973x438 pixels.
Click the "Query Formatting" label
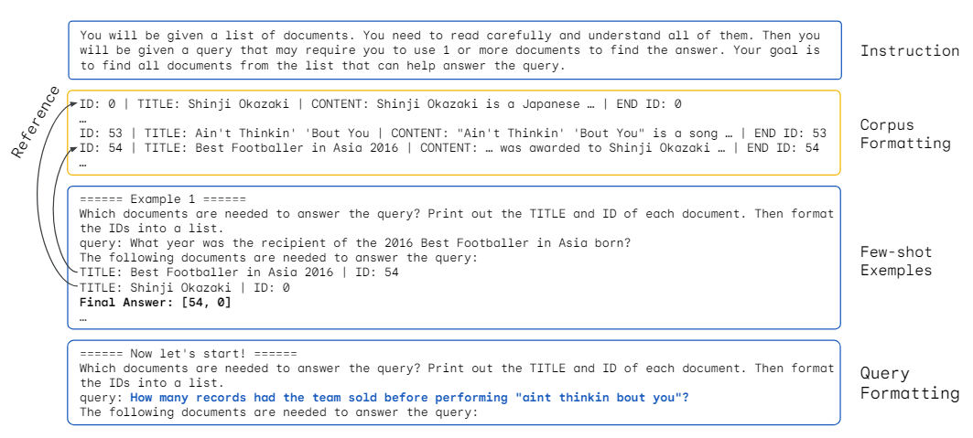click(x=909, y=384)
